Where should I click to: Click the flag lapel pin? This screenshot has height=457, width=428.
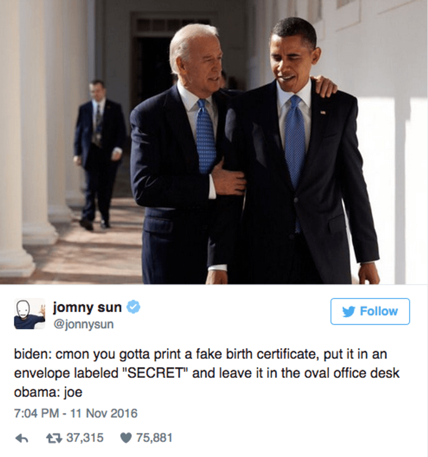[x=323, y=112]
